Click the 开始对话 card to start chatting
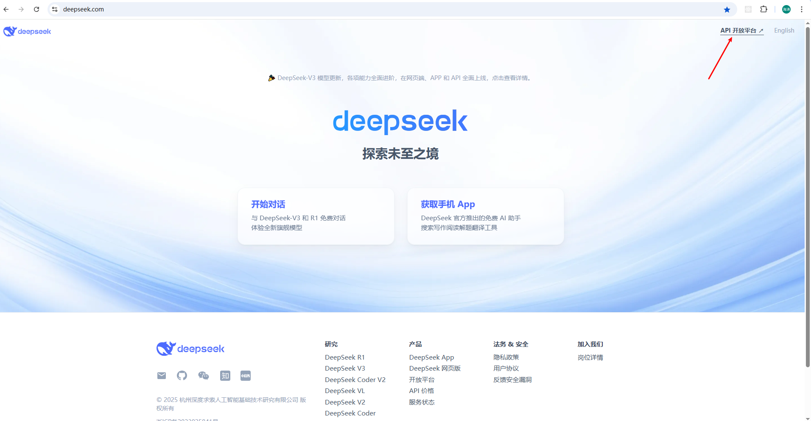The height and width of the screenshot is (421, 811). point(316,216)
